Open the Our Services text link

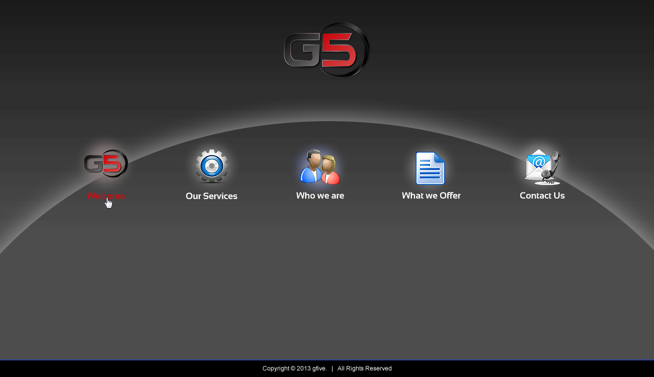(211, 196)
